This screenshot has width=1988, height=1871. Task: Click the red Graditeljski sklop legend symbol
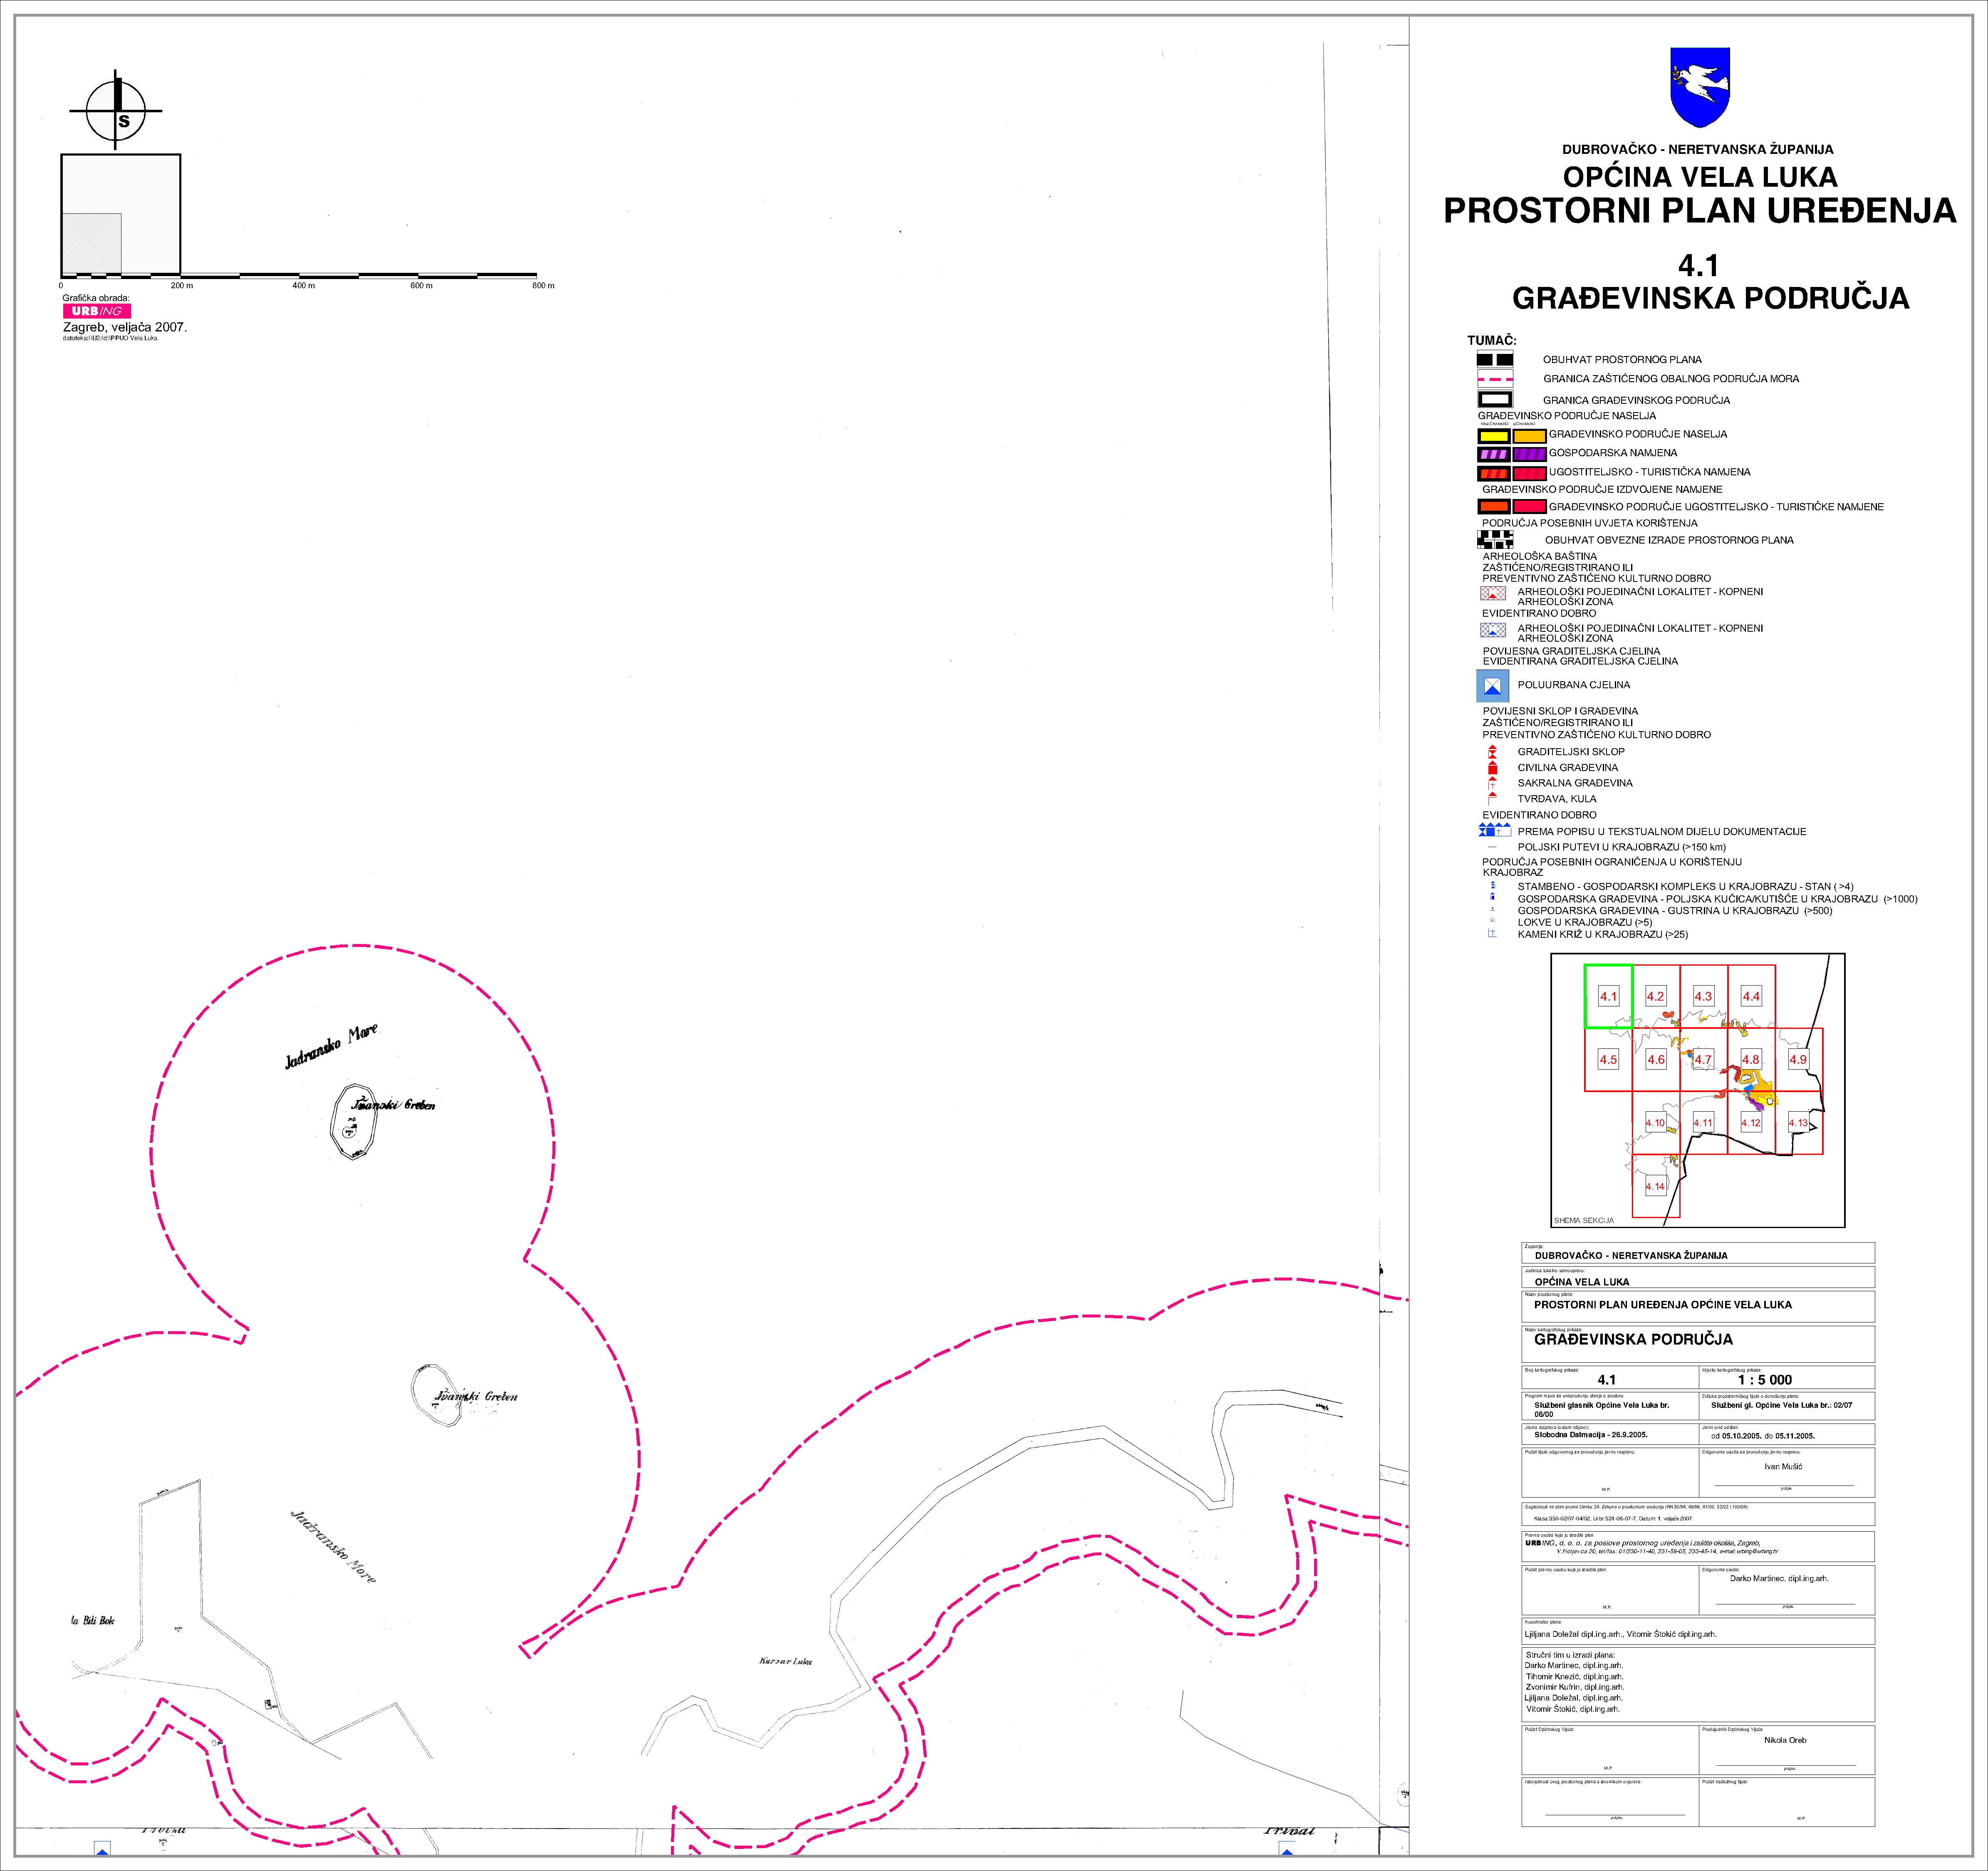1492,751
